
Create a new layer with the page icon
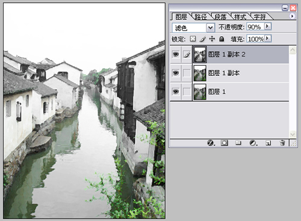pyautogui.click(x=268, y=143)
